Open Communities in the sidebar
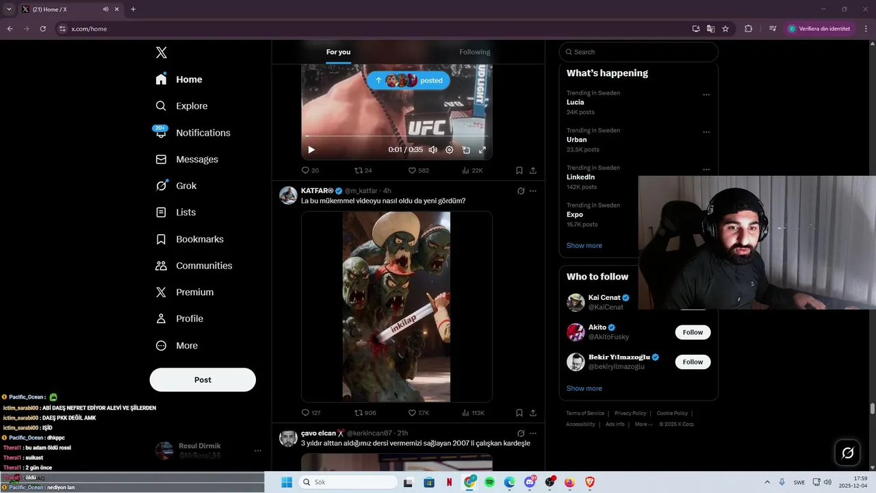 194,266
